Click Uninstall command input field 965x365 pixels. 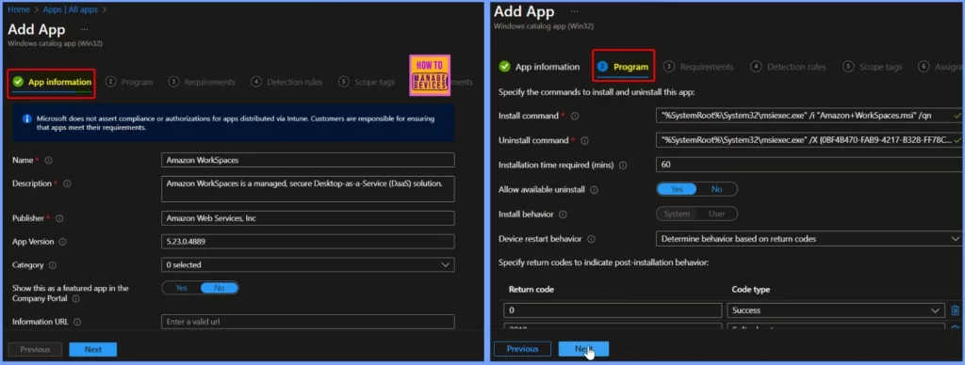(810, 140)
